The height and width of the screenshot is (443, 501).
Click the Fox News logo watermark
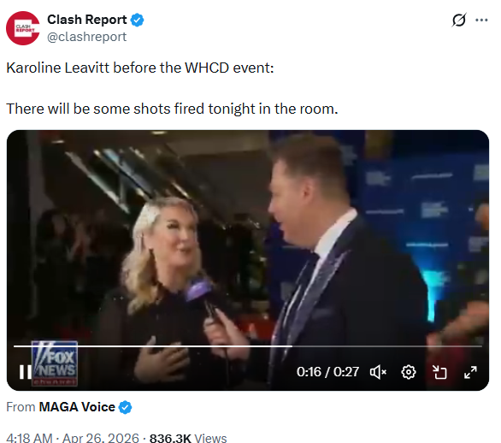[x=55, y=363]
